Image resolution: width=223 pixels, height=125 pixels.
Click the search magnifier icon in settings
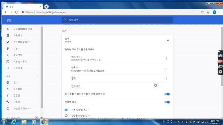65,20
